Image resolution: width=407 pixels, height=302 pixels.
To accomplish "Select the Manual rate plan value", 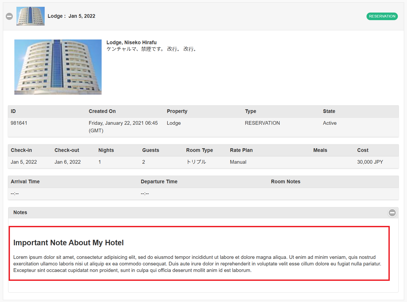I will coord(238,162).
